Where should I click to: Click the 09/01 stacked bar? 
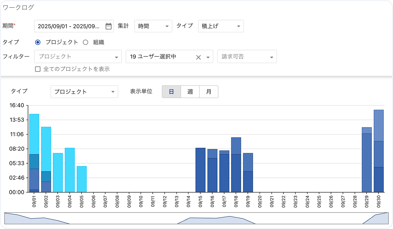click(34, 153)
